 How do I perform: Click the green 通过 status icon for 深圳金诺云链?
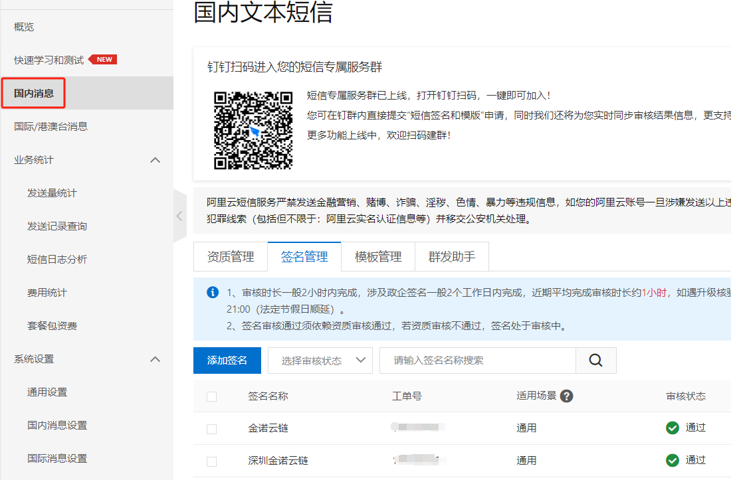[673, 461]
